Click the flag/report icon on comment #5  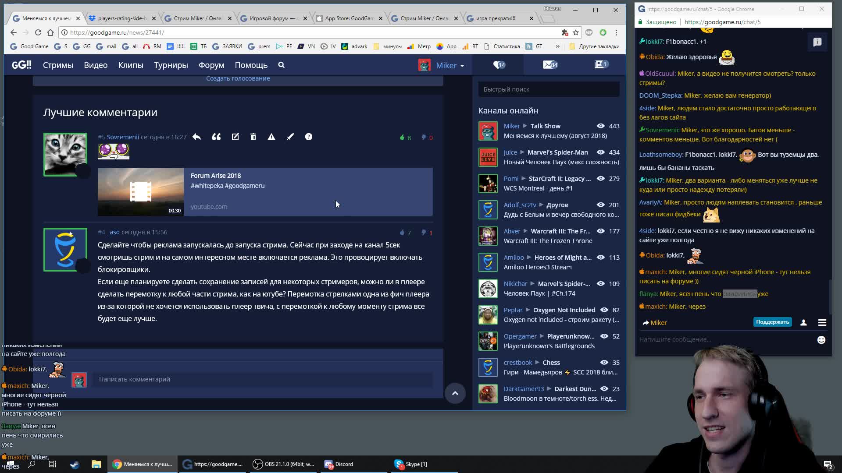pos(272,137)
